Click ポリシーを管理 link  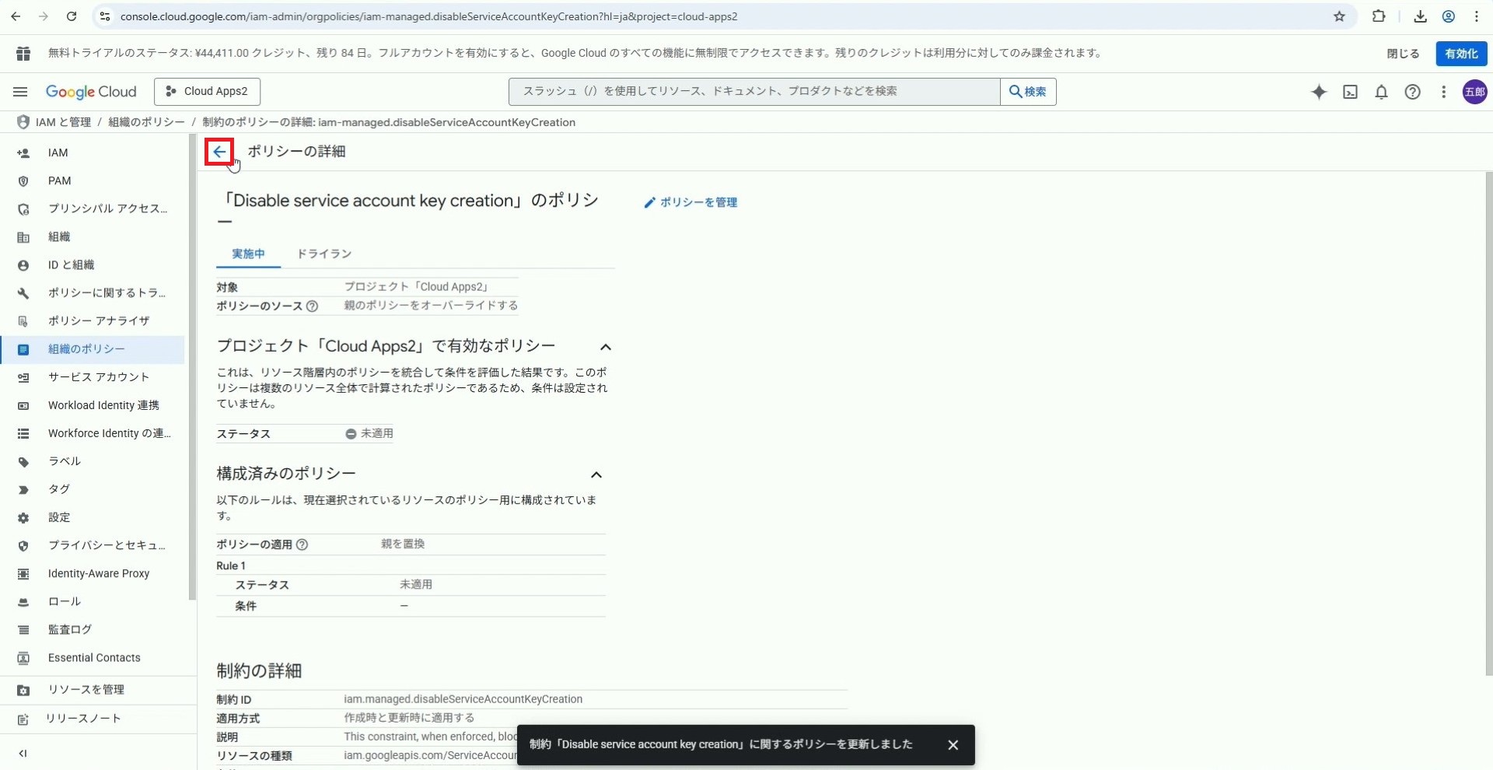pyautogui.click(x=691, y=202)
